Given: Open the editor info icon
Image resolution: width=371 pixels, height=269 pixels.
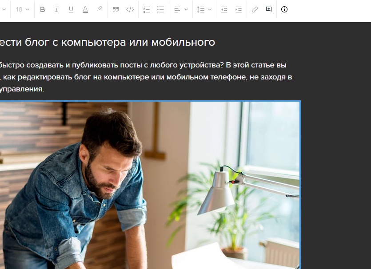Looking at the screenshot, I should (284, 9).
